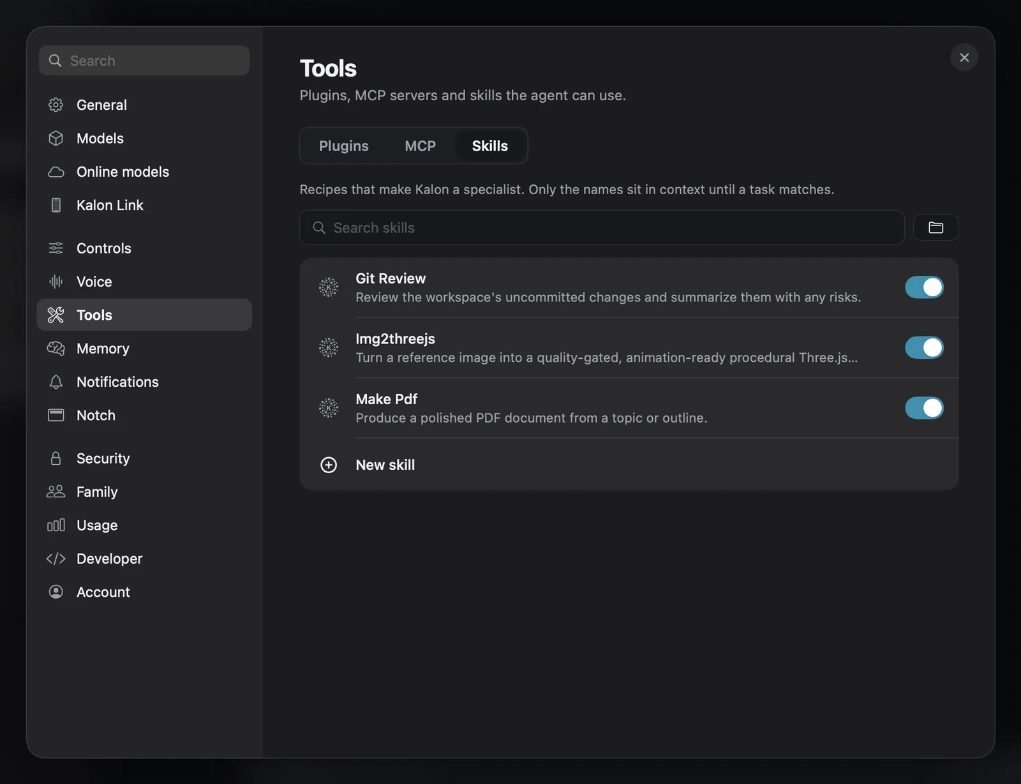
Task: Click the Account profile icon
Action: coord(56,592)
